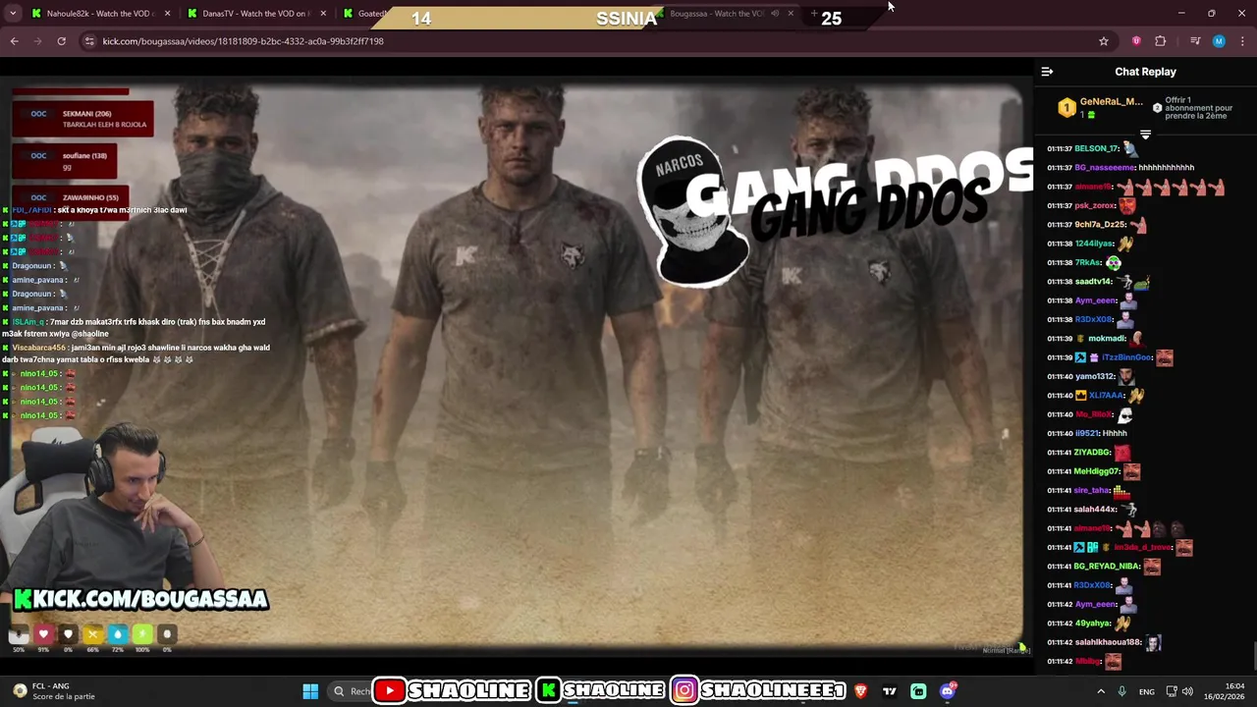Open the Windows Start menu

tap(310, 691)
